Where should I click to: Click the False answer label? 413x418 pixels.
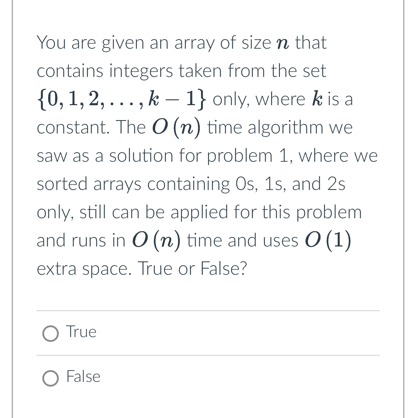[x=83, y=376]
